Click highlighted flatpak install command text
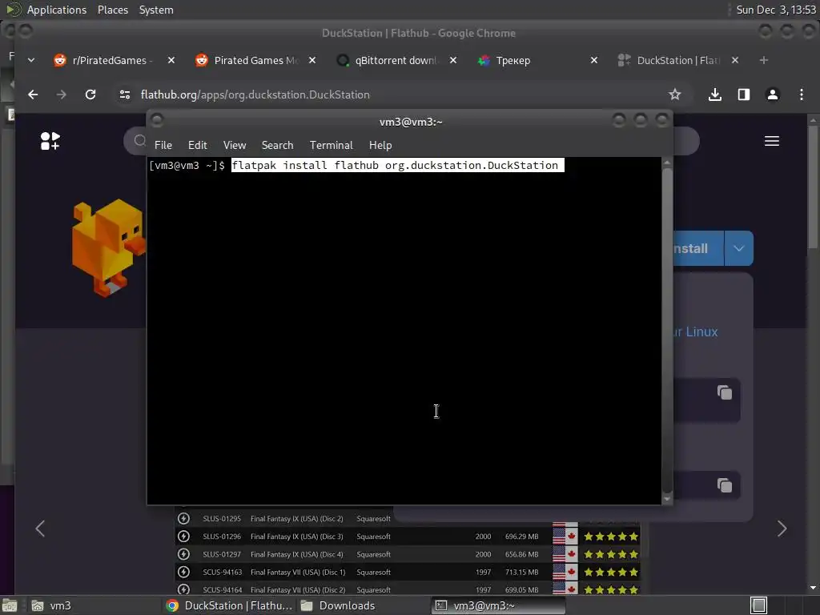820x615 pixels. click(397, 165)
